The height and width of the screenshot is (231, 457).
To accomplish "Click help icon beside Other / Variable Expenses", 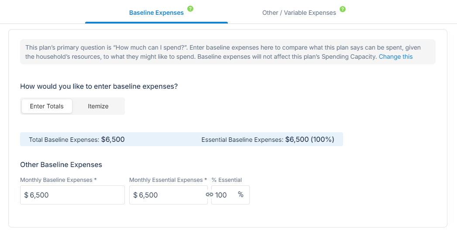I will tap(343, 9).
